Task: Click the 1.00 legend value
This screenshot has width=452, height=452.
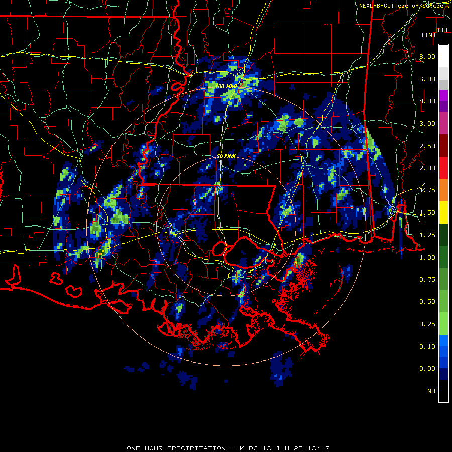Action: [x=427, y=258]
